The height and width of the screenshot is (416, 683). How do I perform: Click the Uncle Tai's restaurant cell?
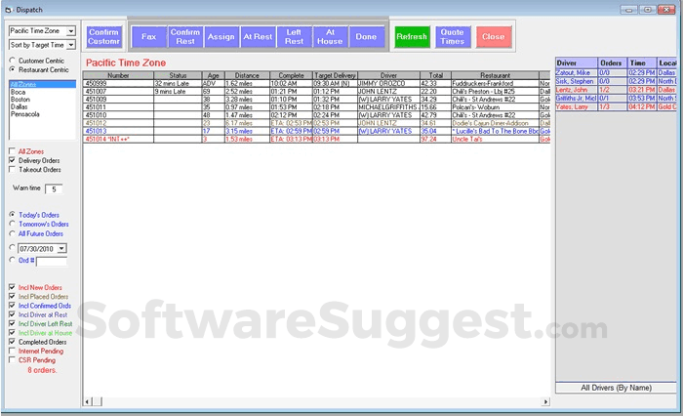(496, 139)
